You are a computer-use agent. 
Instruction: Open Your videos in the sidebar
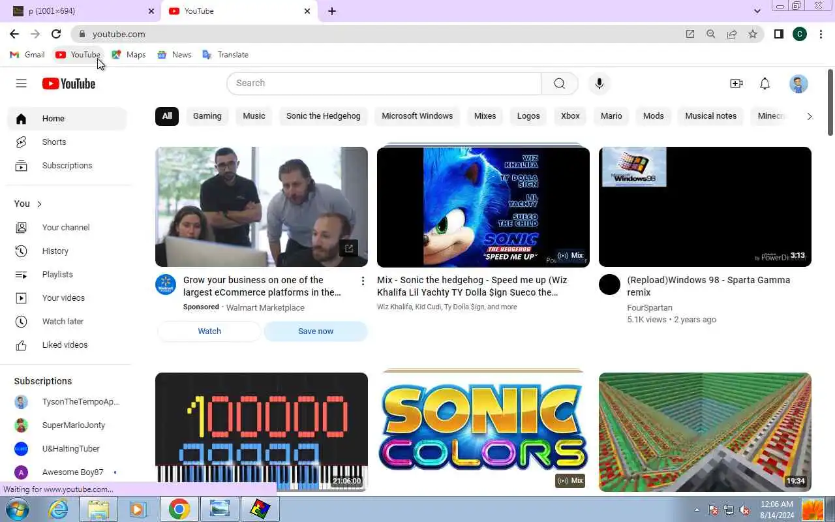pos(67,298)
